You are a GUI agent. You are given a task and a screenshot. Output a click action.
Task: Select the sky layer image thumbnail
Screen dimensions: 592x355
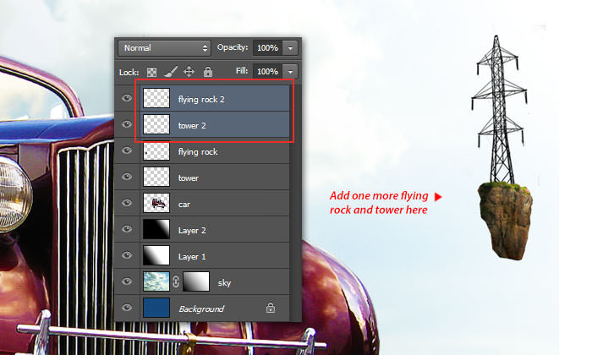pyautogui.click(x=156, y=281)
